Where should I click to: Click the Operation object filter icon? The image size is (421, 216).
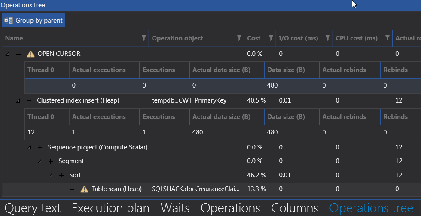[239, 38]
